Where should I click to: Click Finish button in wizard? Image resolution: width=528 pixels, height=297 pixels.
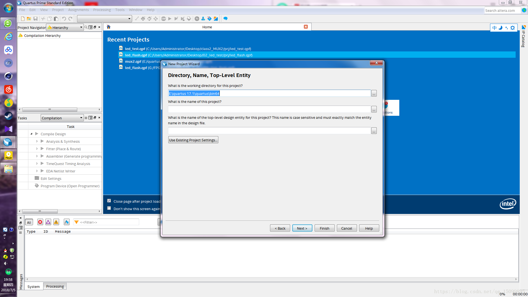(x=324, y=228)
